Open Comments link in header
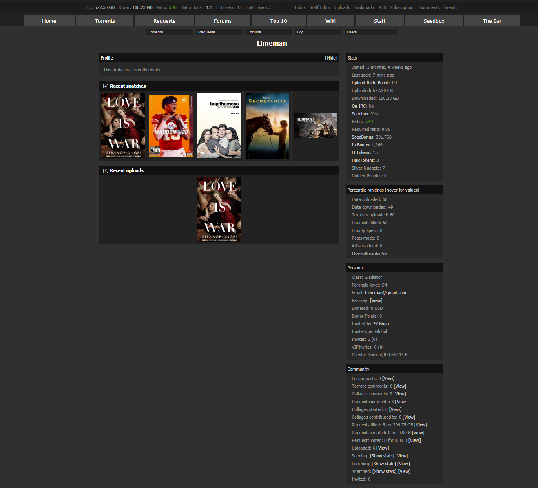The image size is (538, 488). (x=430, y=7)
